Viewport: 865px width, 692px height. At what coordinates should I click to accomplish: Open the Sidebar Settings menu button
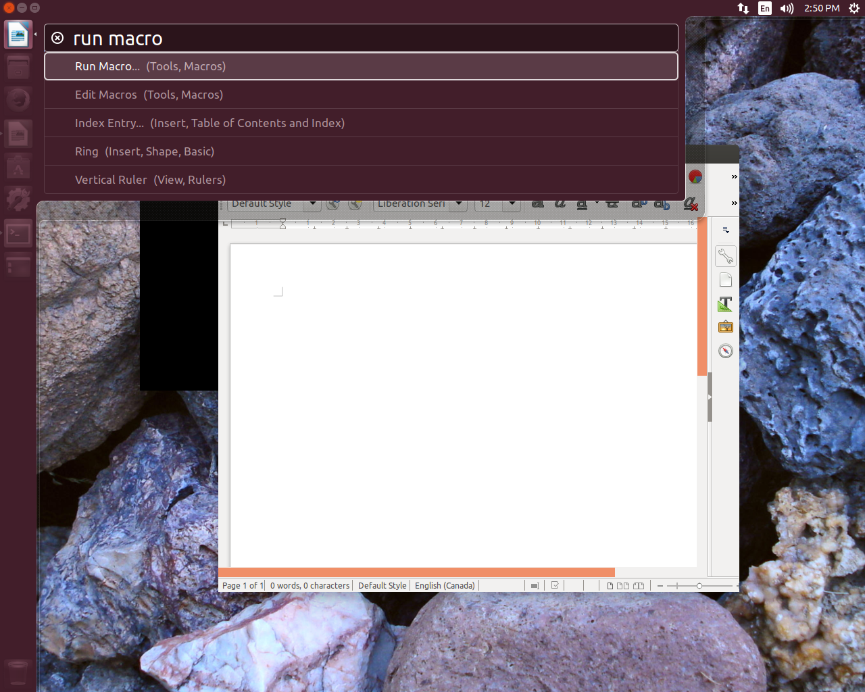726,230
